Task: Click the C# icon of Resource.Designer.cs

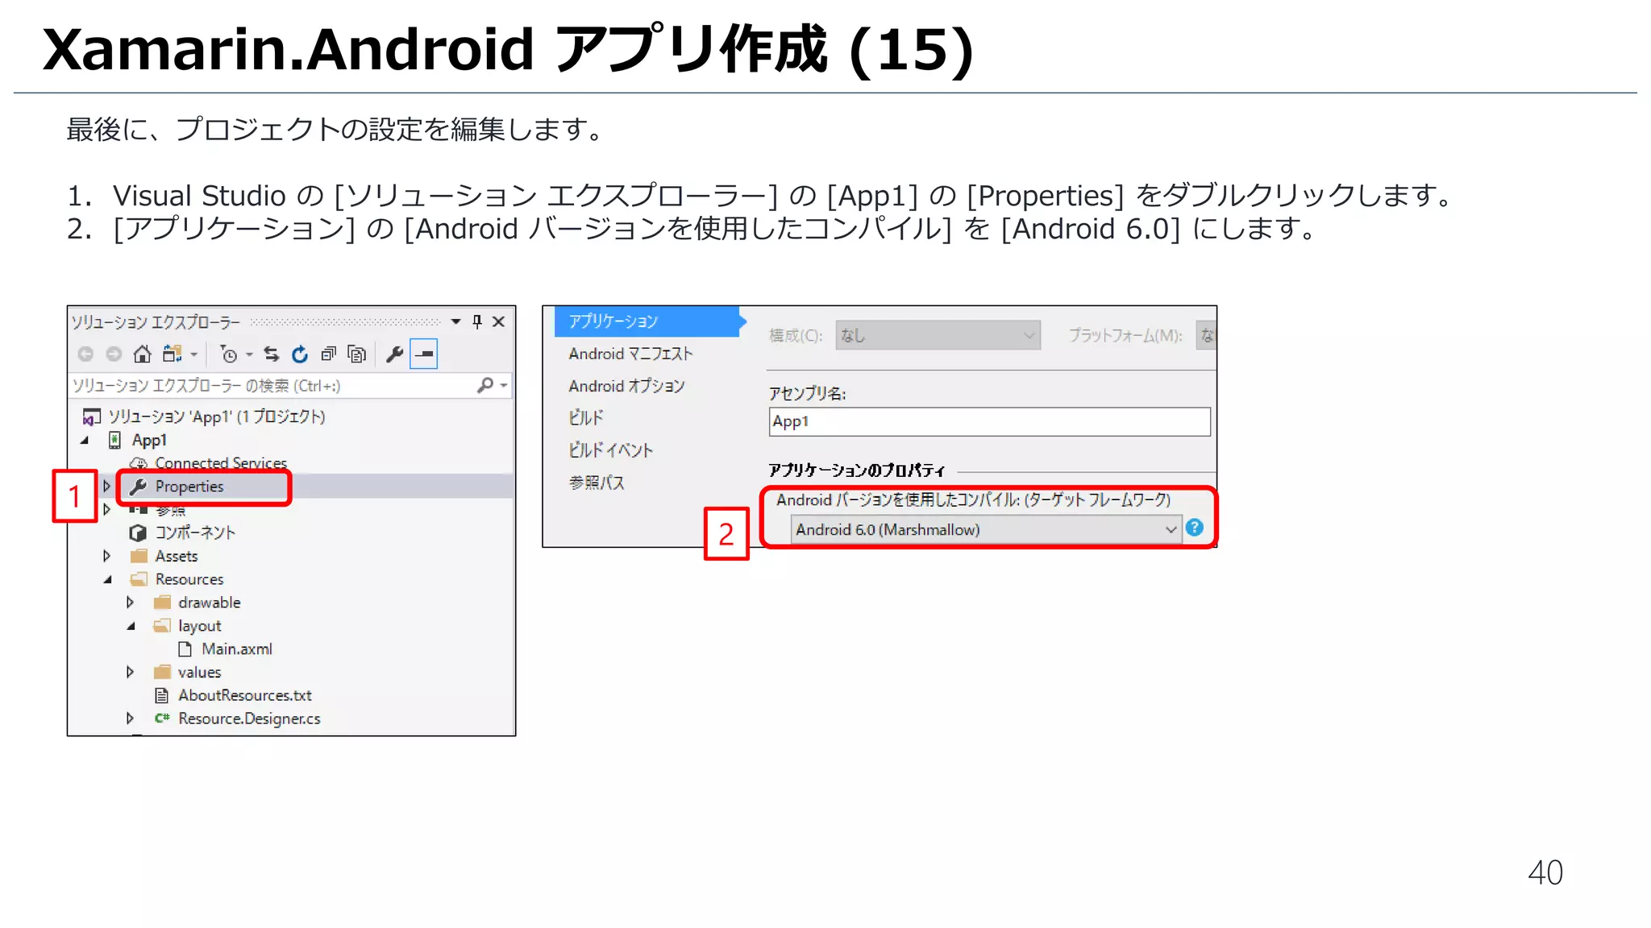Action: coord(162,718)
